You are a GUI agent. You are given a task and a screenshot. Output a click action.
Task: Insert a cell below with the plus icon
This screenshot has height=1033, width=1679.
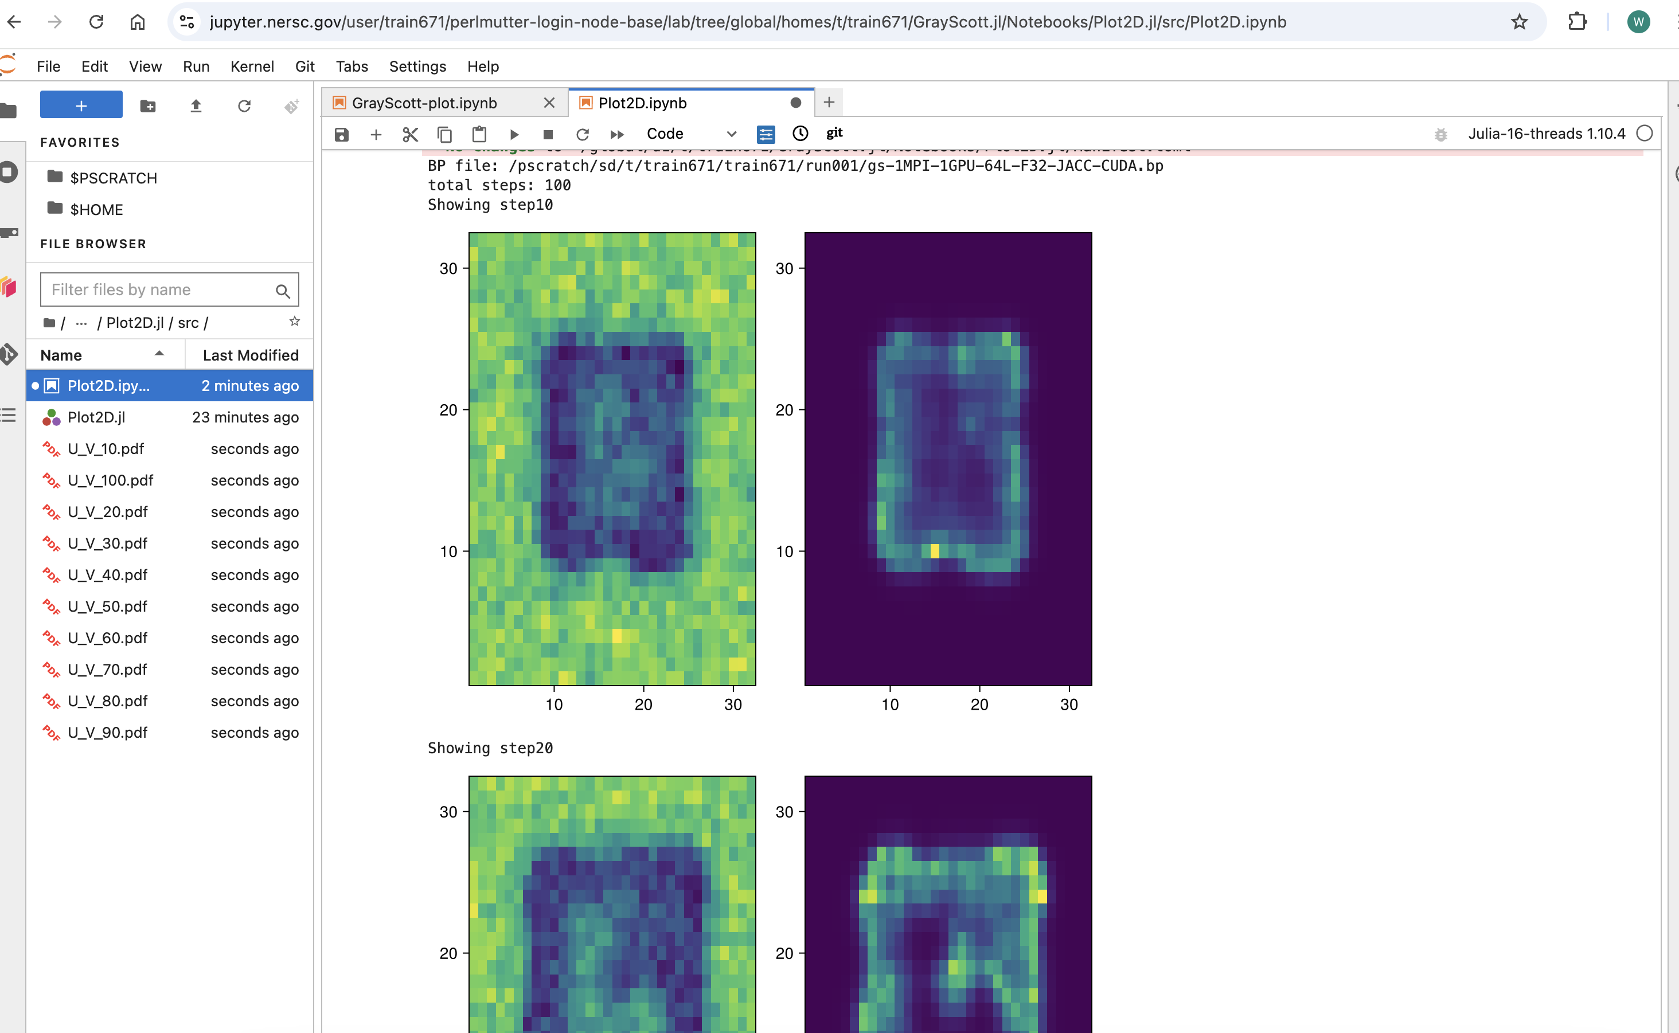(376, 135)
